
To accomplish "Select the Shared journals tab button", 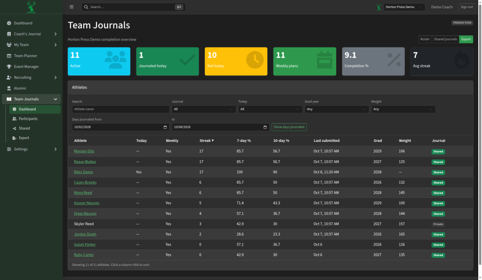I will pos(445,40).
